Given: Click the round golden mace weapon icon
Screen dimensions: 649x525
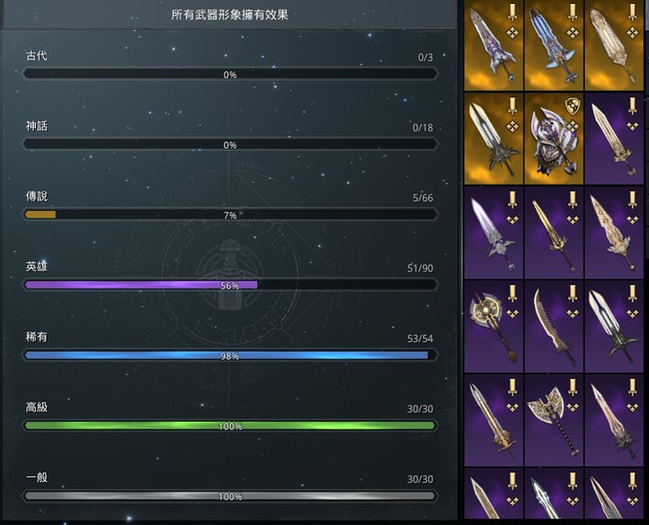Looking at the screenshot, I should tap(493, 327).
